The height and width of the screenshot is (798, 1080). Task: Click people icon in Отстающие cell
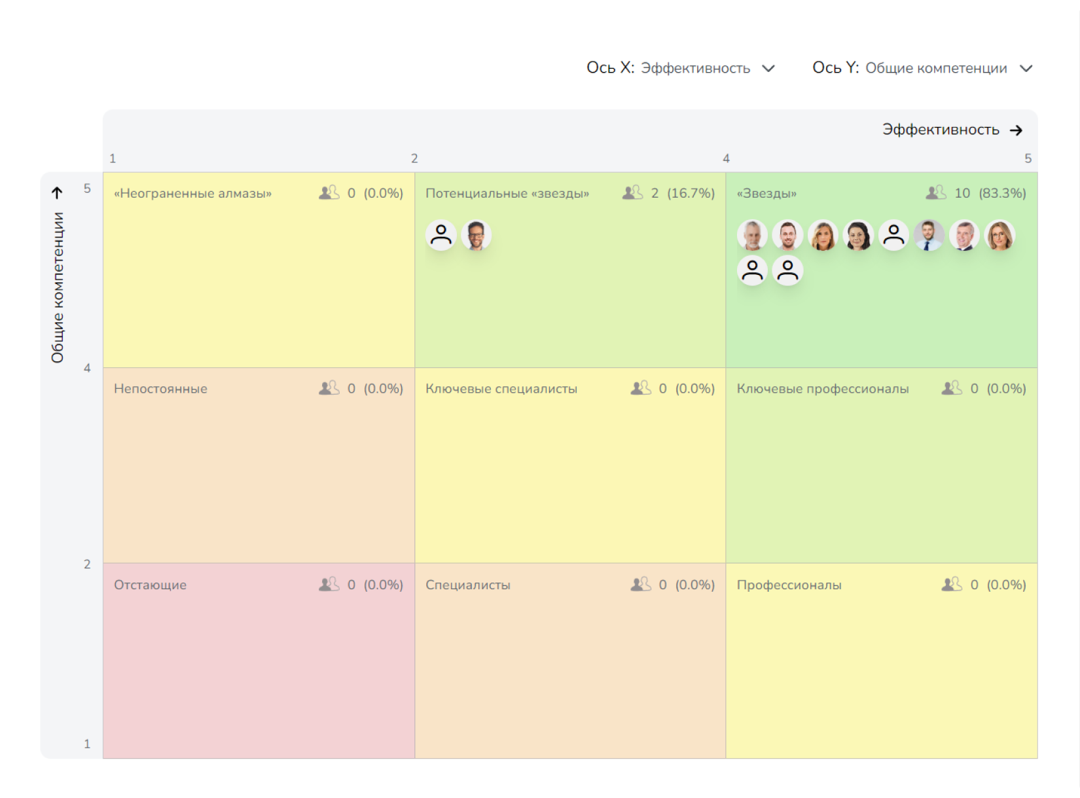point(329,585)
